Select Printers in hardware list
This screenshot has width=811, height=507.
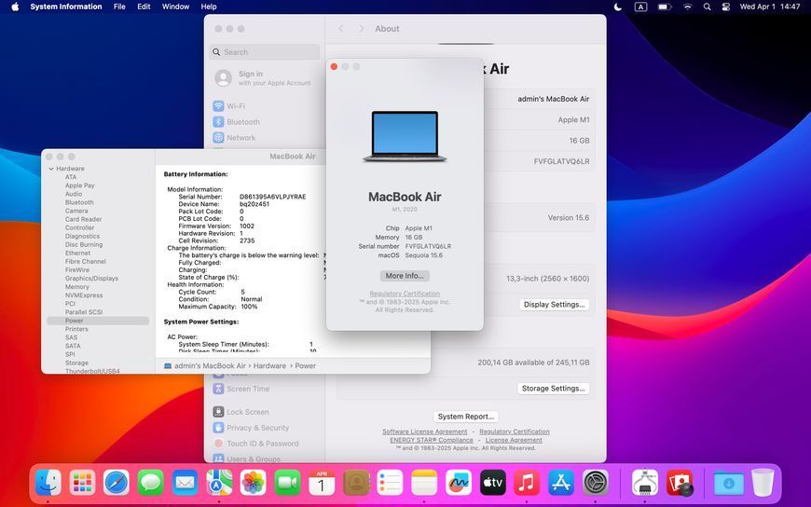point(76,329)
